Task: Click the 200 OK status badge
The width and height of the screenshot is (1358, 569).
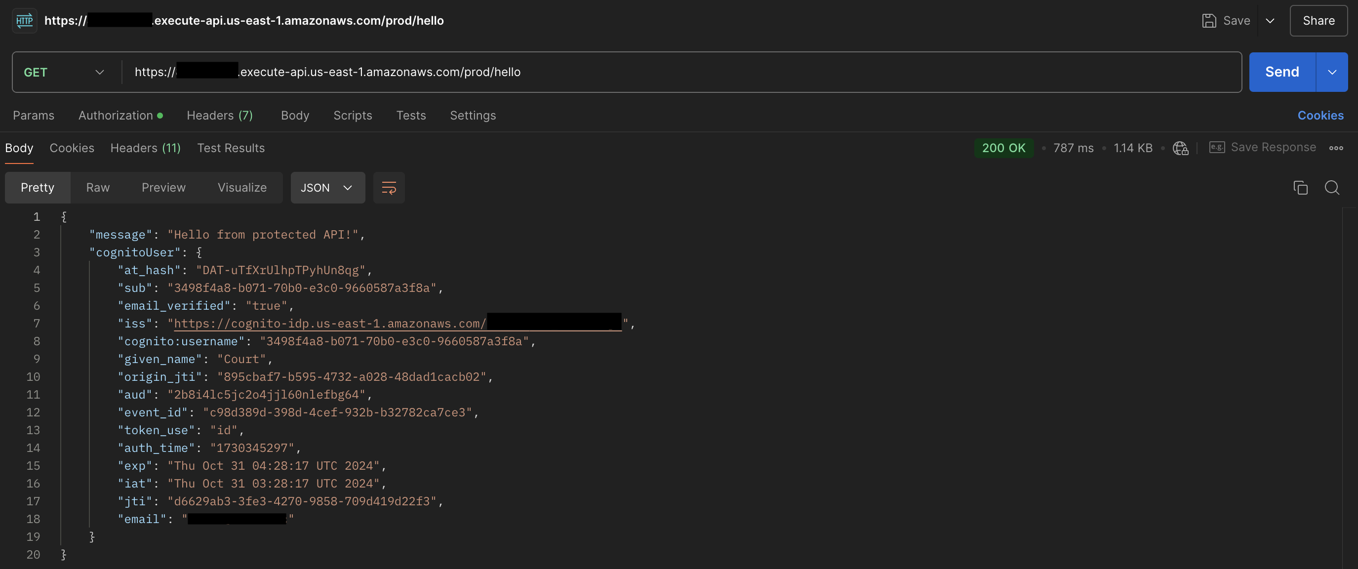Action: pos(1004,148)
